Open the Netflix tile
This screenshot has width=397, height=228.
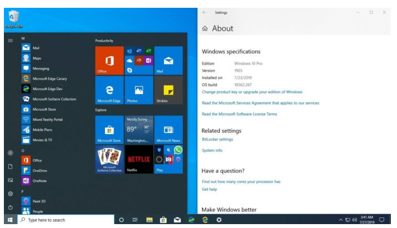pos(139,160)
